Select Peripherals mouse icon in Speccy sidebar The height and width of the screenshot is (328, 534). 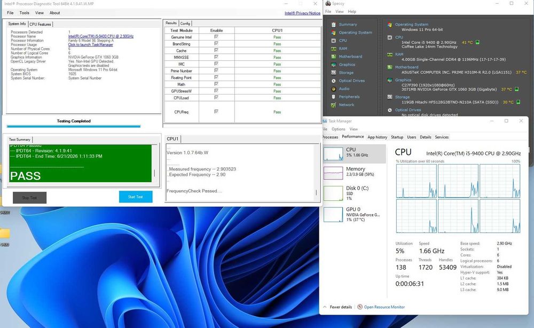click(x=334, y=97)
